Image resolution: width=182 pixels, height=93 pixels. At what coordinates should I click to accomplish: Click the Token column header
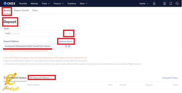[x=110, y=85]
